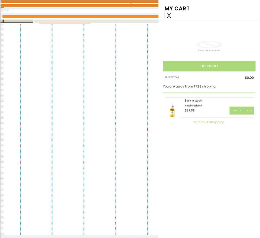Click the horizontal scrollbar thumb at top left
The width and height of the screenshot is (260, 238).
pos(18,21)
